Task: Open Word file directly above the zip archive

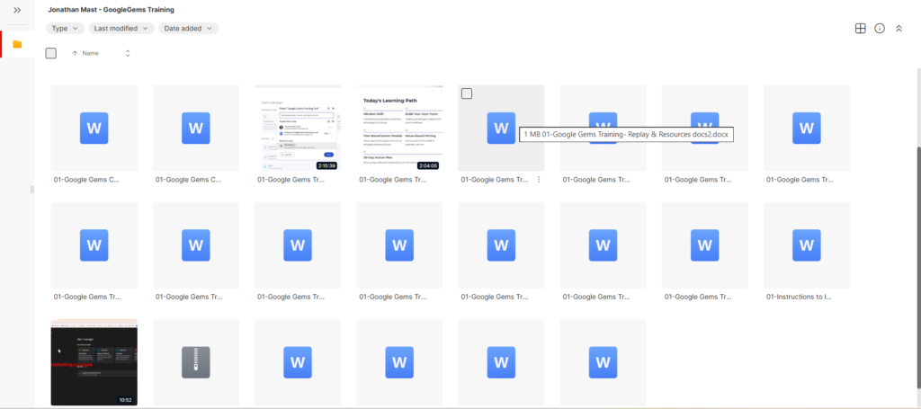Action: [x=195, y=245]
